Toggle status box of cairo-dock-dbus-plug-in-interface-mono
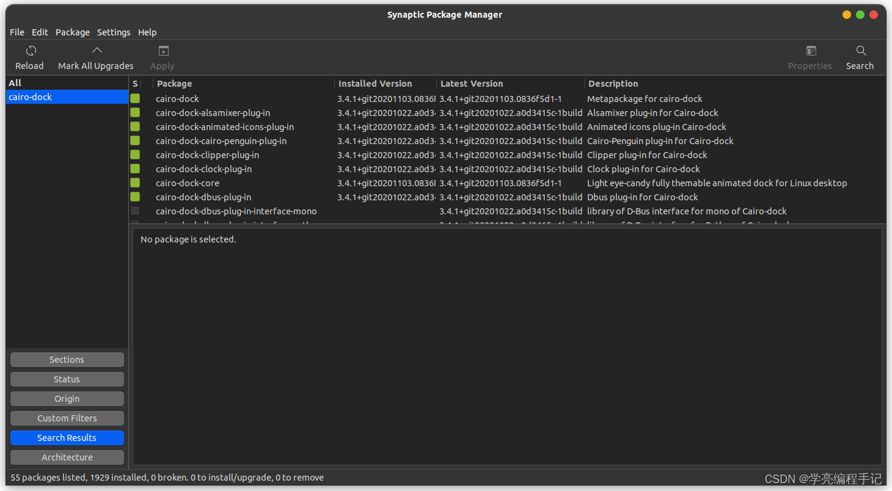This screenshot has height=491, width=892. [135, 211]
